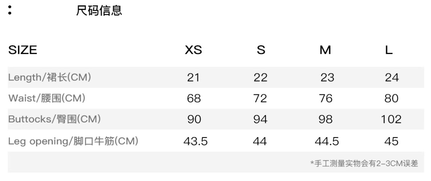The image size is (431, 181).
Task: Click the S waist value 72
Action: click(260, 98)
